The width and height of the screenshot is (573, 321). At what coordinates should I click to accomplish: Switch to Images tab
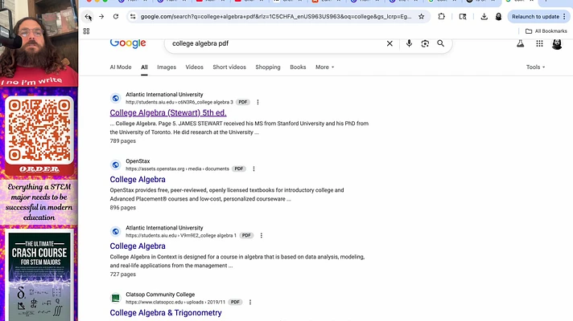(x=167, y=67)
